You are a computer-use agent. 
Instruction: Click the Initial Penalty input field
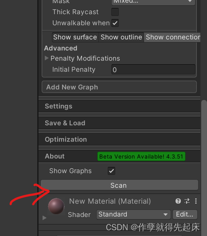coord(153,70)
